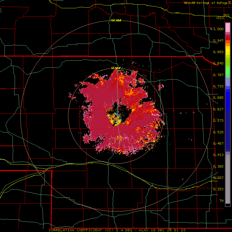
Task: Click the 0.680 legend value
Action: (x=218, y=98)
